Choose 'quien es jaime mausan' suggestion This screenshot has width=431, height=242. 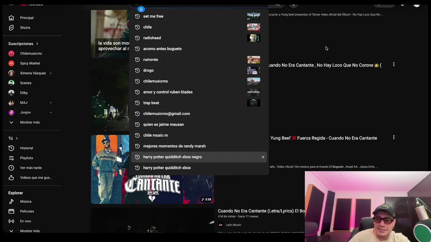click(199, 124)
